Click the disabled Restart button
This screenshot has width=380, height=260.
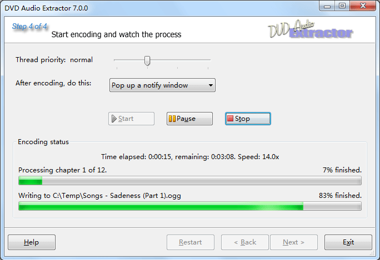tap(191, 242)
